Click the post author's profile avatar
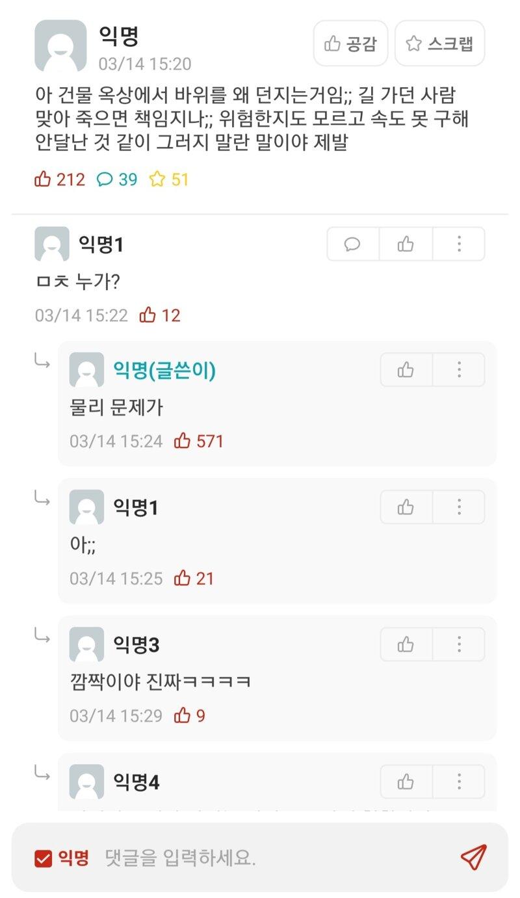This screenshot has height=898, width=520. tap(60, 46)
